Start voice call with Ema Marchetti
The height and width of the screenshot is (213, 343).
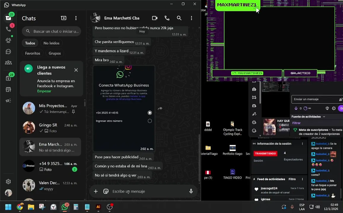[x=167, y=18]
